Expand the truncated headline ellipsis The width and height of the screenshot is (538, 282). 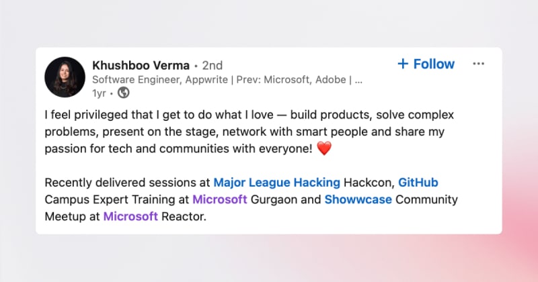click(358, 79)
